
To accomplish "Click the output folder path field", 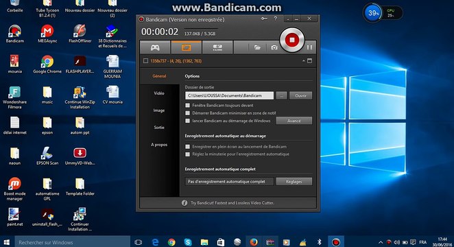I will (x=229, y=95).
